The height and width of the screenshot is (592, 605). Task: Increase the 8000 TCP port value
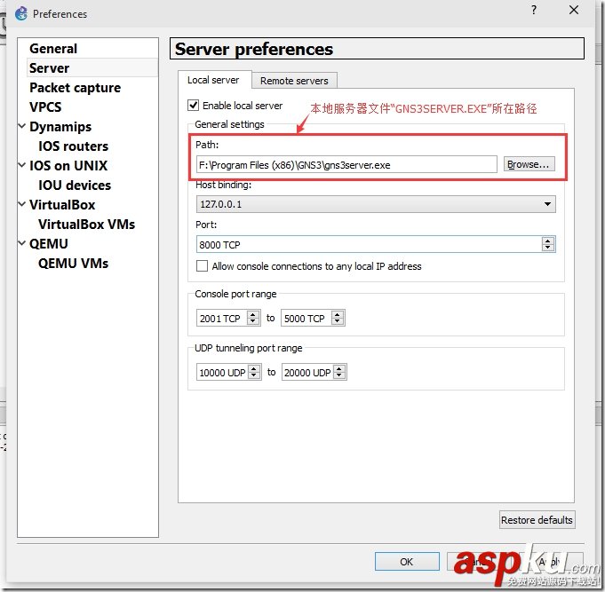[548, 241]
